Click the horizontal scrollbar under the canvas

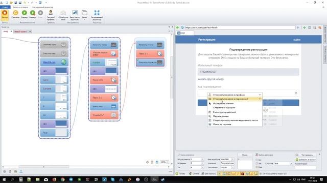coord(44,167)
